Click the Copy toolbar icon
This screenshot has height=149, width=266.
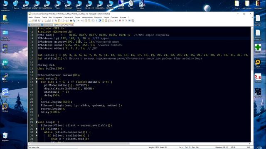coord(56,21)
